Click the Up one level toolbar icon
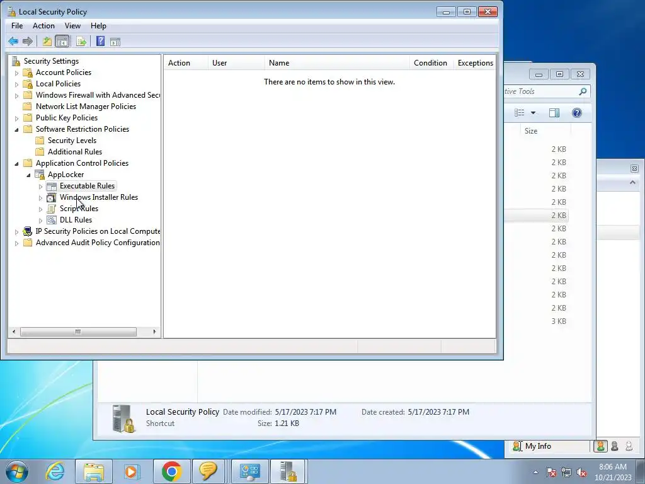 click(x=47, y=41)
